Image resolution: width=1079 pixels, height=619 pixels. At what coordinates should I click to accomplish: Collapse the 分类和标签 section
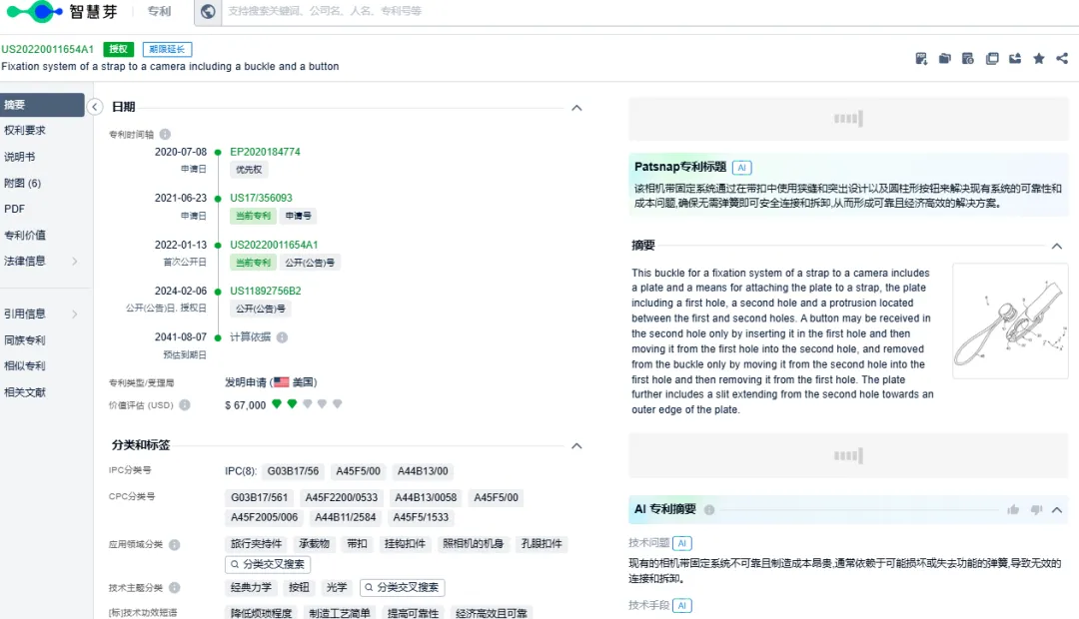click(x=576, y=445)
